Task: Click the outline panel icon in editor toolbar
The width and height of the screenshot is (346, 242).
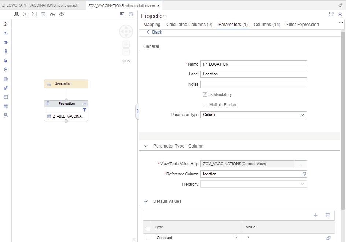Action: click(x=122, y=14)
